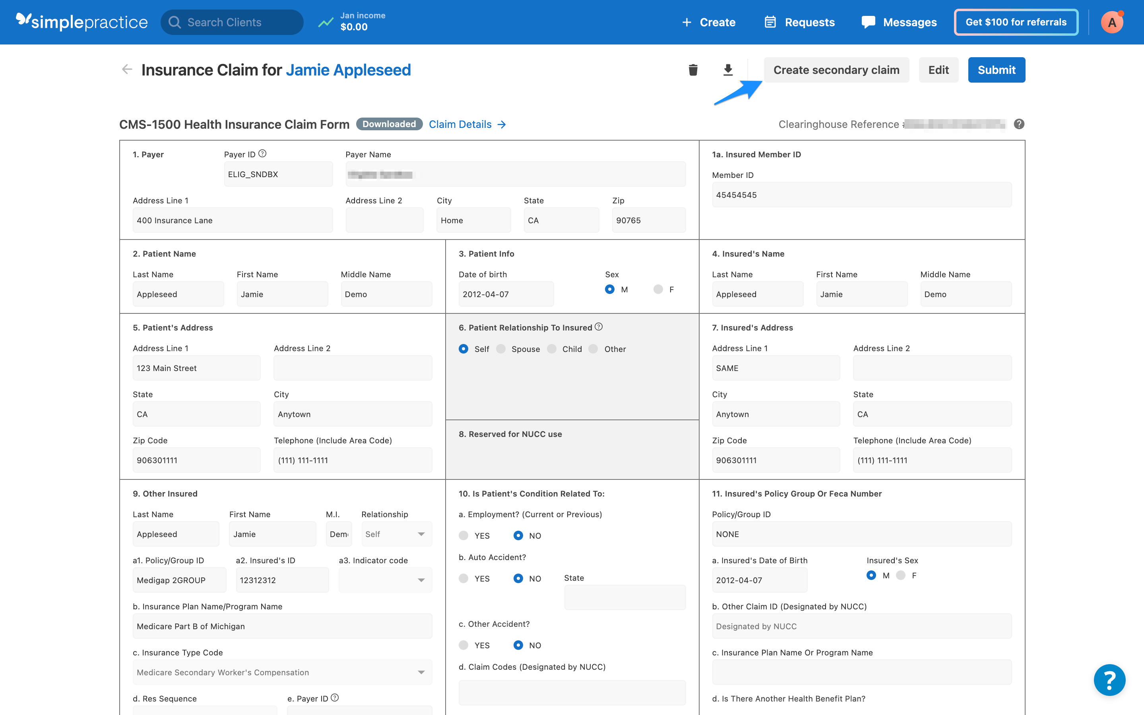Download the claim form
1144x715 pixels.
(x=728, y=70)
